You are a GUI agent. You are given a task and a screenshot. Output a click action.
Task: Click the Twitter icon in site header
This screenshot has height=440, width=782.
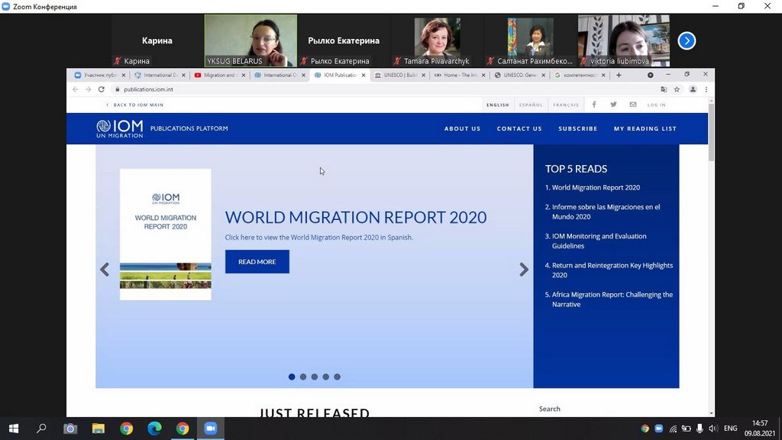pos(613,105)
